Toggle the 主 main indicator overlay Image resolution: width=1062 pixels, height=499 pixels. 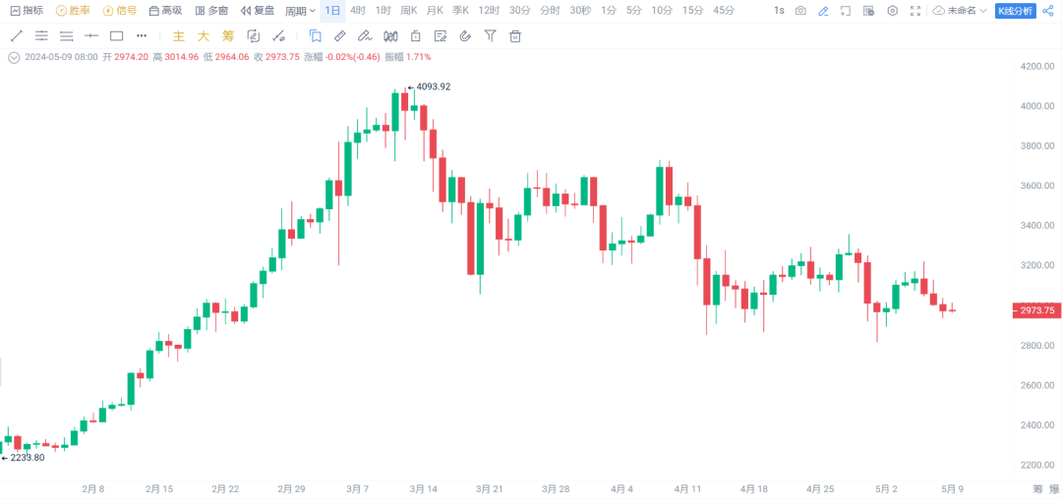[x=178, y=35]
